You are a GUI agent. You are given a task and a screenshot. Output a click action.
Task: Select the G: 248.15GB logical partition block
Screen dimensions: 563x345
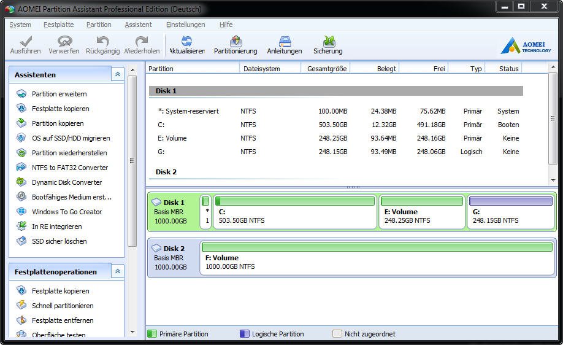511,212
